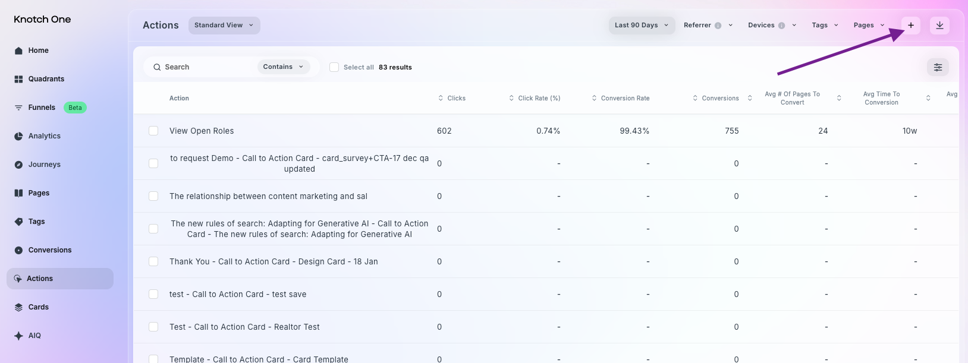This screenshot has height=363, width=968.
Task: Sort table by Conversion Rate
Action: 621,98
